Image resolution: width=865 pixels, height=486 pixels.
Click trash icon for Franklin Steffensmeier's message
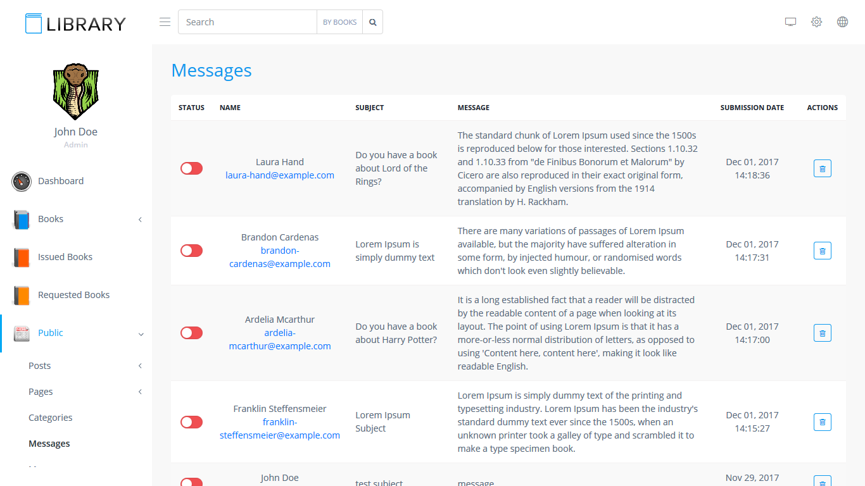point(822,422)
